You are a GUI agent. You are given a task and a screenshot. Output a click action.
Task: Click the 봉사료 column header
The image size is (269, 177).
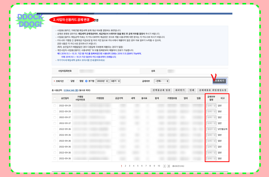tap(144, 99)
